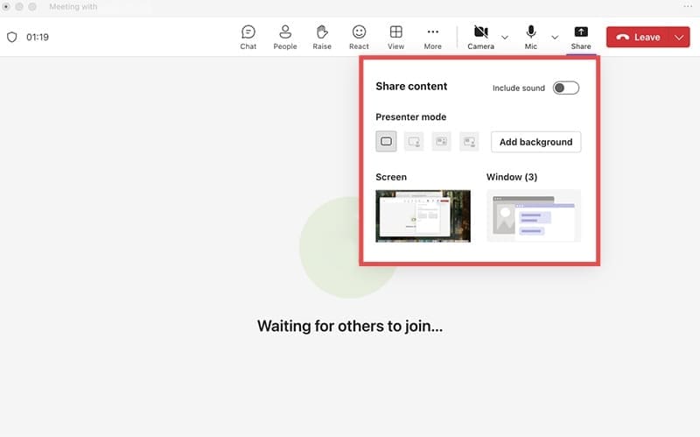Click the Add background button
Viewport: 700px width, 437px height.
tap(535, 142)
